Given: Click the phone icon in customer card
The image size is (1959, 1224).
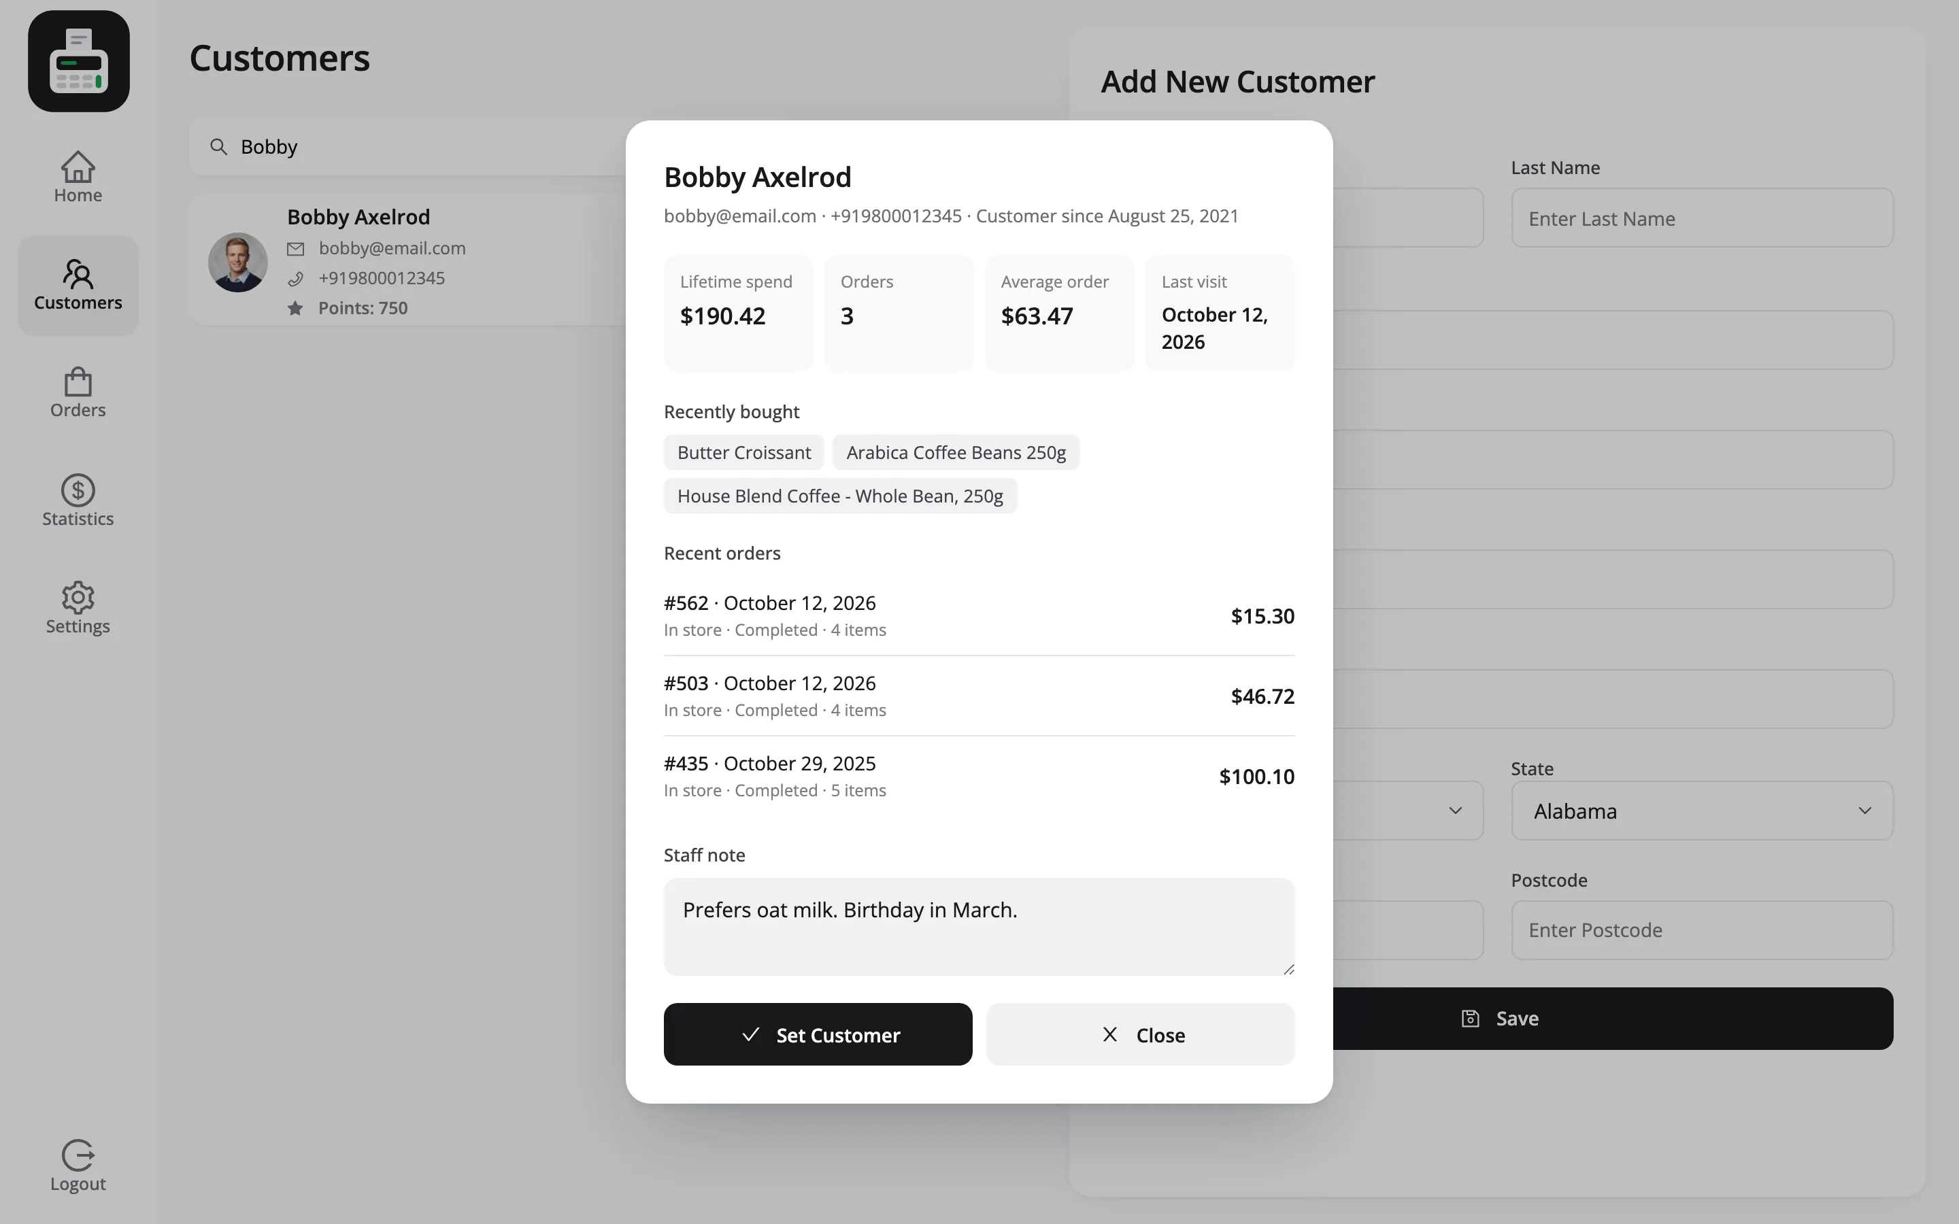Looking at the screenshot, I should click(295, 279).
